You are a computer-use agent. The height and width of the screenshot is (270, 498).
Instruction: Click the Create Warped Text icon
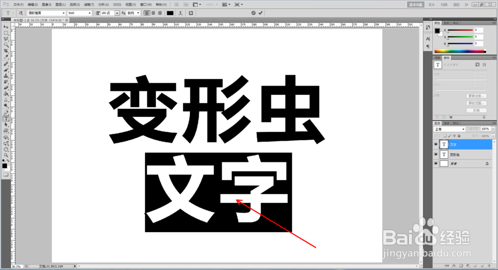tap(180, 13)
